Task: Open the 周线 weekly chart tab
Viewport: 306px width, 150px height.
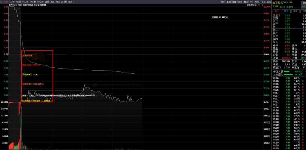Action: coord(52,2)
